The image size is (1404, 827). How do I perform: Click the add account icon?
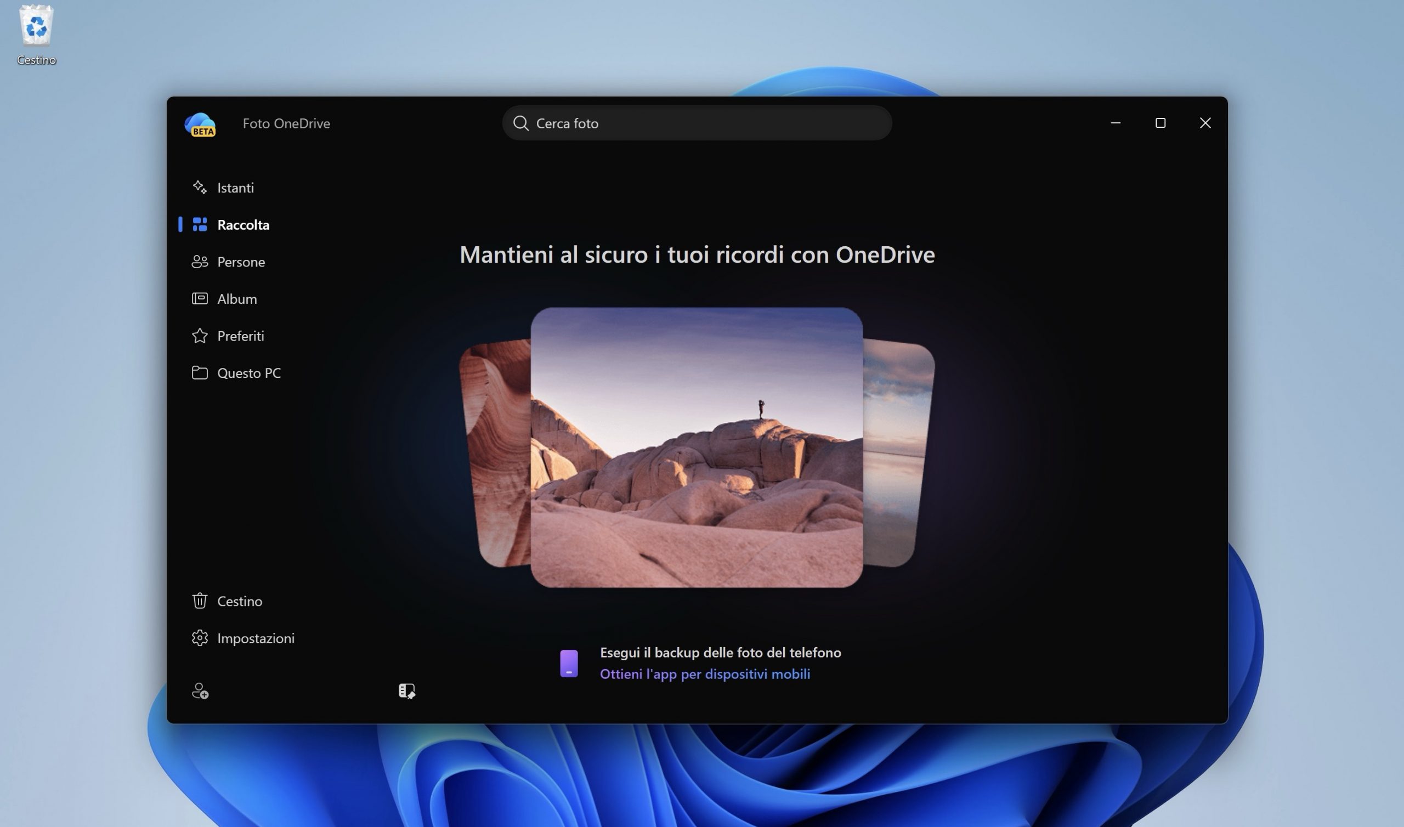[200, 691]
